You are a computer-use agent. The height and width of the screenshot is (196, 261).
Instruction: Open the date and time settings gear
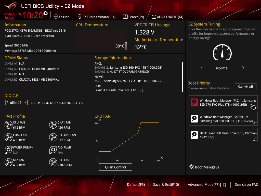45,13
